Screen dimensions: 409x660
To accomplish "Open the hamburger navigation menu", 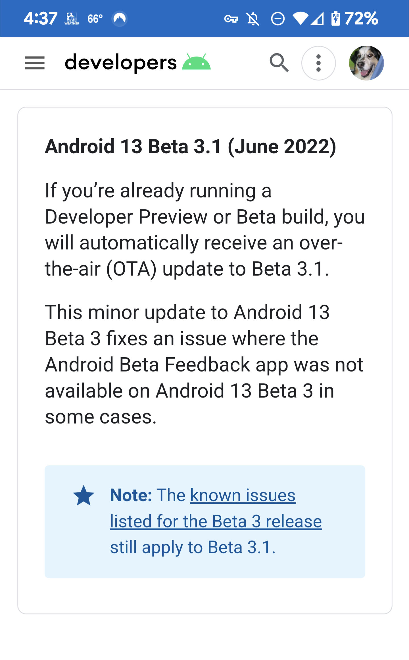I will (x=35, y=63).
